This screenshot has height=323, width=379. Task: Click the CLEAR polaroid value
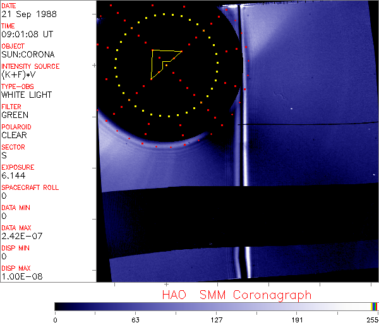click(x=14, y=136)
